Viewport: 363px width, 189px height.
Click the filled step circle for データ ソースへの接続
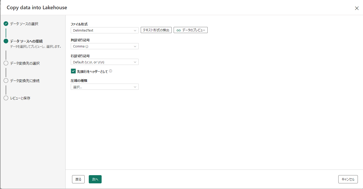(x=6, y=41)
